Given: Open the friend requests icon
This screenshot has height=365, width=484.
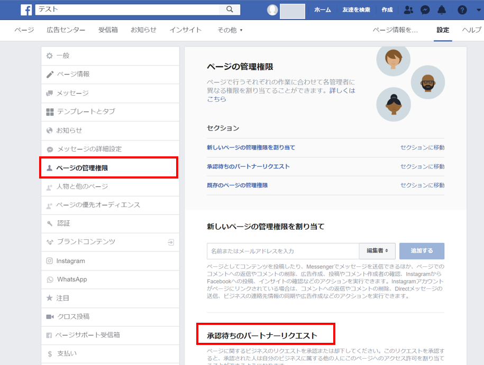Looking at the screenshot, I should click(x=408, y=10).
